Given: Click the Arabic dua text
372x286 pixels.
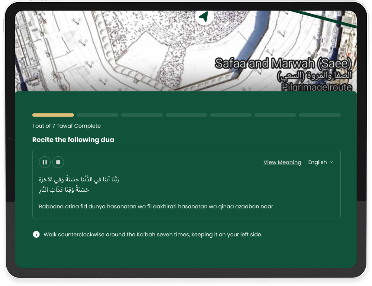Looking at the screenshot, I should pos(79,185).
